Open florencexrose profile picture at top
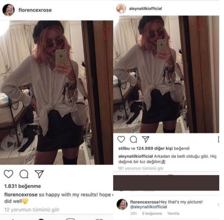Image resolution: width=224 pixels, height=220 pixels. click(8, 10)
